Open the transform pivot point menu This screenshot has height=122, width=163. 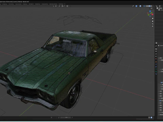[60, 6]
